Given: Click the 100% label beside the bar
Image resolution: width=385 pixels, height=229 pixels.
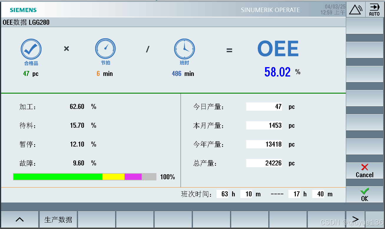Looking at the screenshot, I should tap(168, 177).
